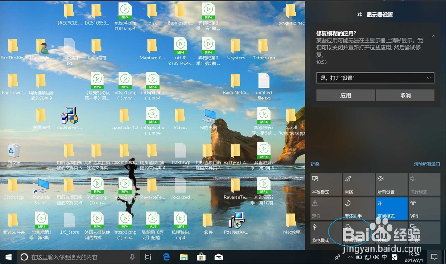This screenshot has height=264, width=446.
Task: Open the VPN quick action tile
Action: [424, 208]
